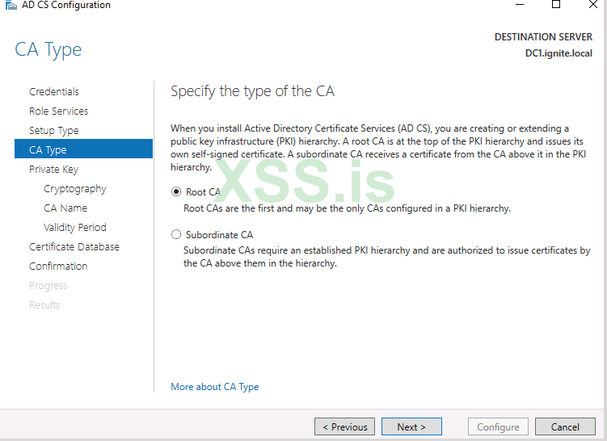Click the Previous button

tap(345, 426)
